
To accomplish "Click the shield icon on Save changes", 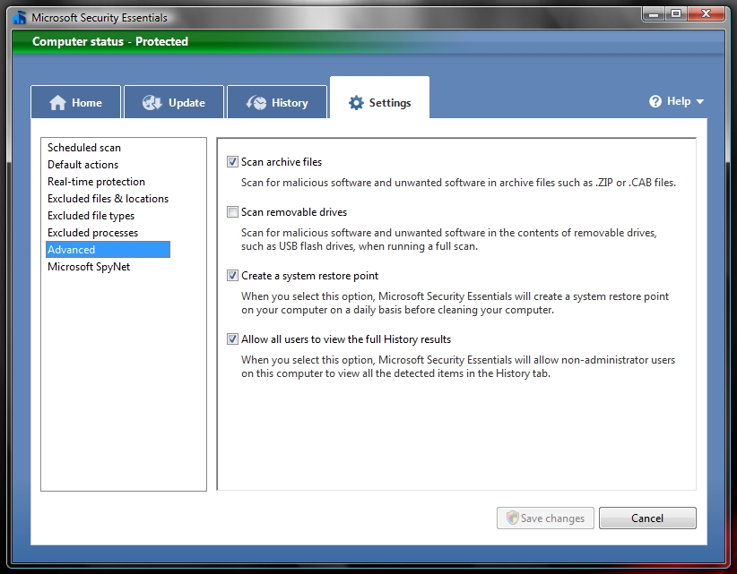I will coord(512,518).
